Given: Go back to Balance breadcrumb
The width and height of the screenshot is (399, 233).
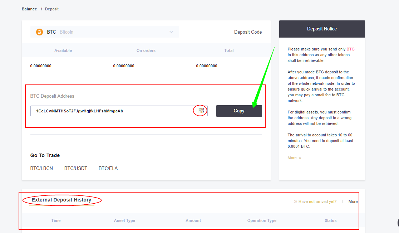Looking at the screenshot, I should tap(29, 9).
